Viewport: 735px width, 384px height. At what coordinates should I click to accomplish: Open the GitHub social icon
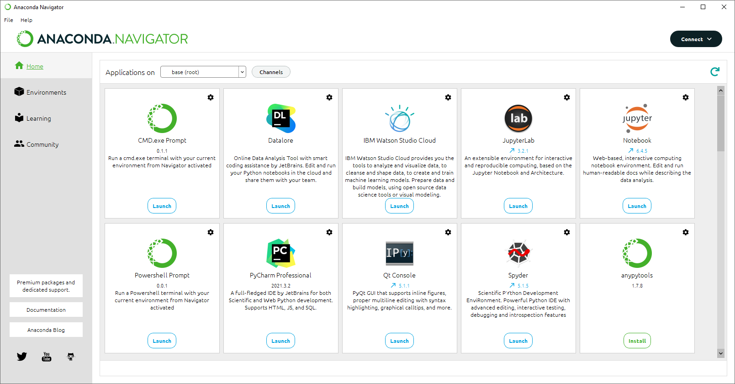(70, 357)
